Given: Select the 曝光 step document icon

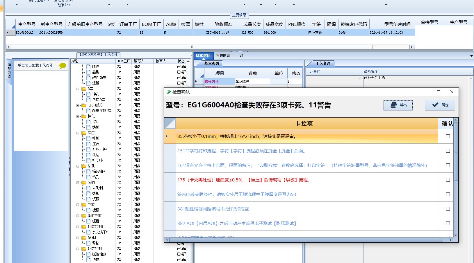Looking at the screenshot, I should 89,67.
